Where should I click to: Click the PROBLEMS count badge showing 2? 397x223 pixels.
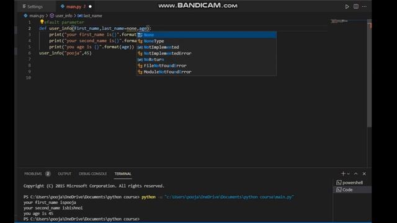point(48,173)
